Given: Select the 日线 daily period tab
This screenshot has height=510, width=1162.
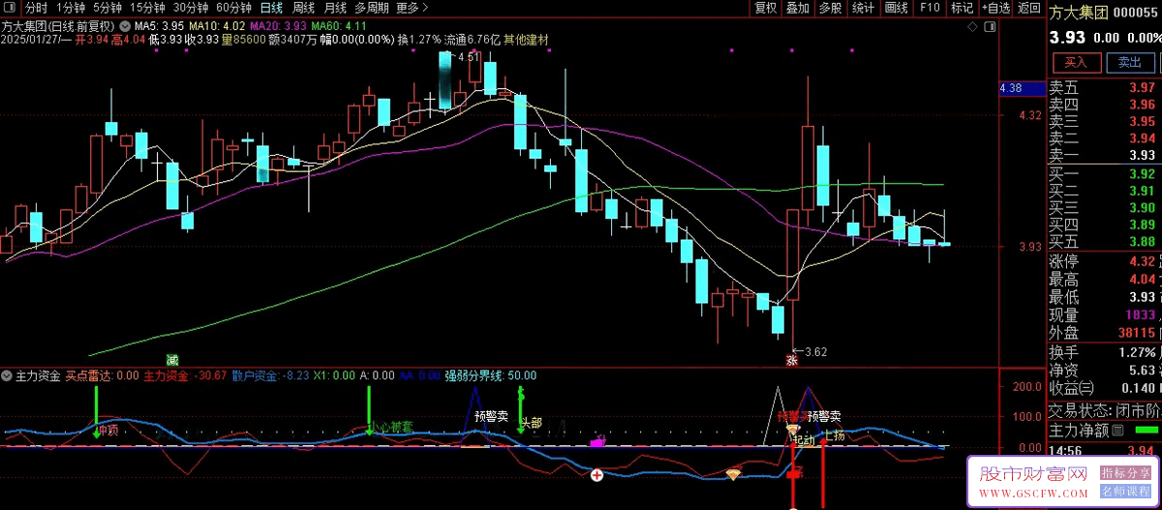Looking at the screenshot, I should pyautogui.click(x=271, y=7).
